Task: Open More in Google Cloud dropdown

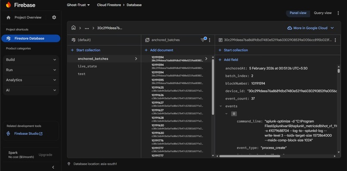Action: [x=310, y=28]
